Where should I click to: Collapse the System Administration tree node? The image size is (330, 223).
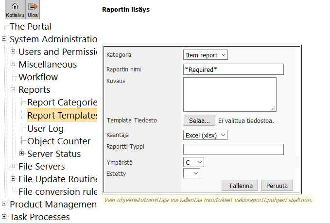click(x=4, y=39)
